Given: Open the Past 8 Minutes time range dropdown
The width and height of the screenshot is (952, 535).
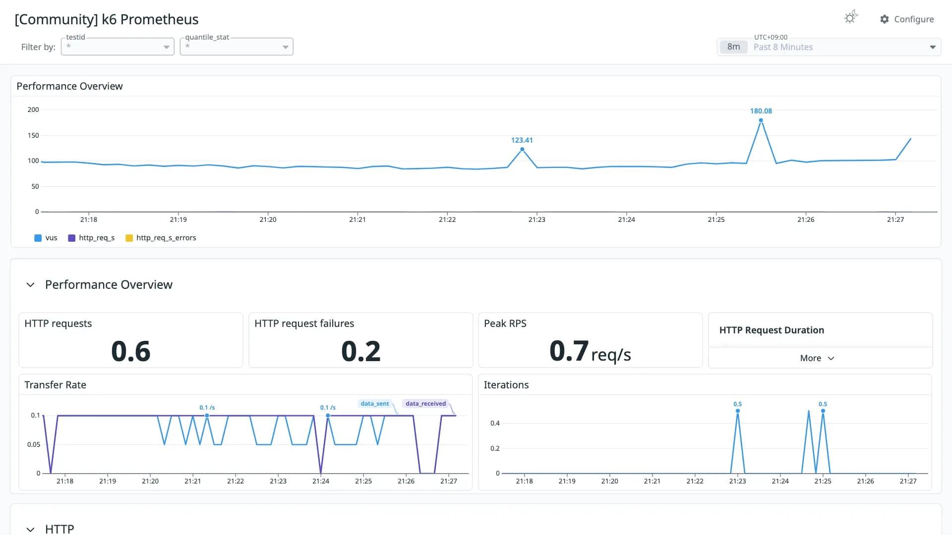Looking at the screenshot, I should pyautogui.click(x=829, y=47).
